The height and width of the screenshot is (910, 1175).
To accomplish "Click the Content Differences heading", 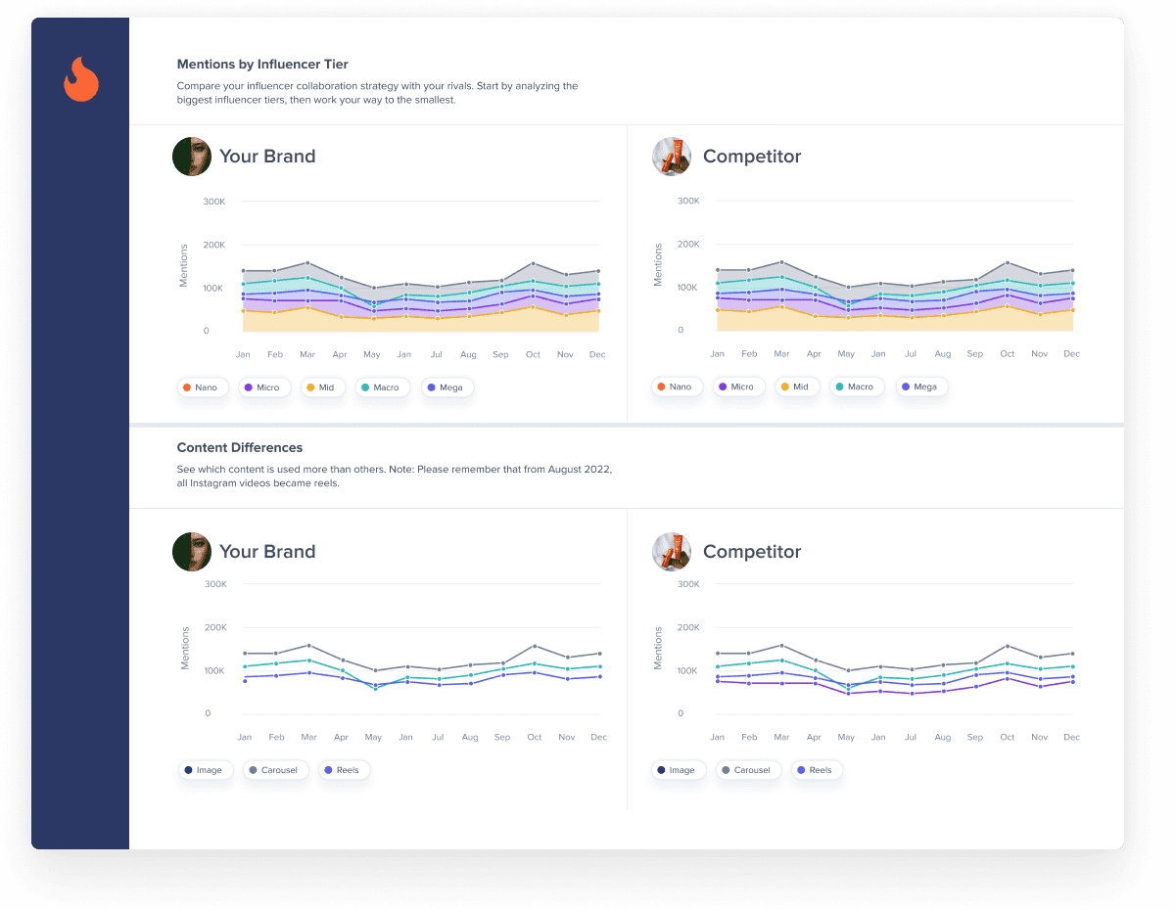I will click(240, 448).
